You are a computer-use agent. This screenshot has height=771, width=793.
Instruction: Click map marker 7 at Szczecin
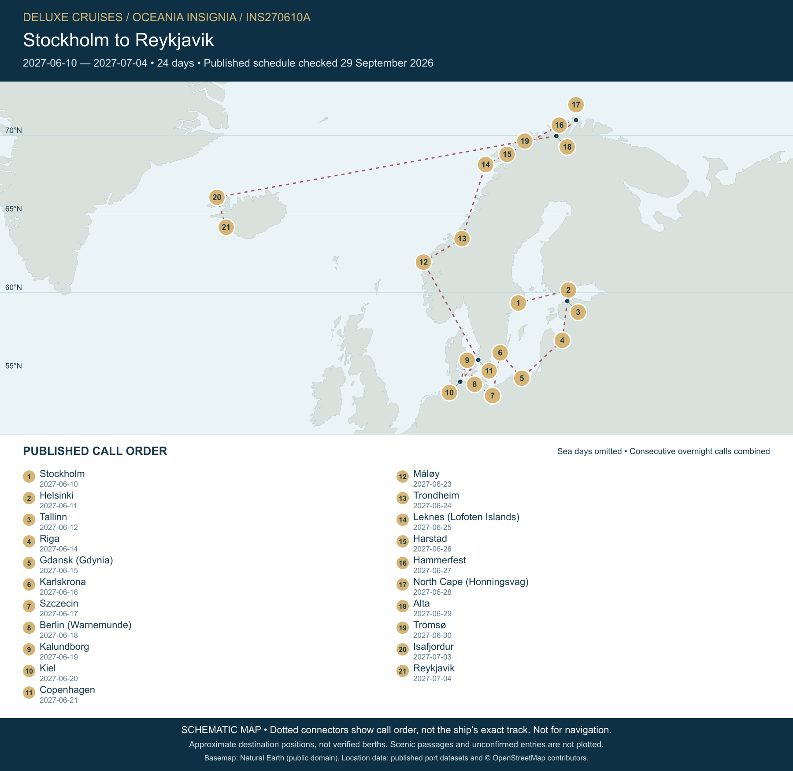pyautogui.click(x=493, y=395)
